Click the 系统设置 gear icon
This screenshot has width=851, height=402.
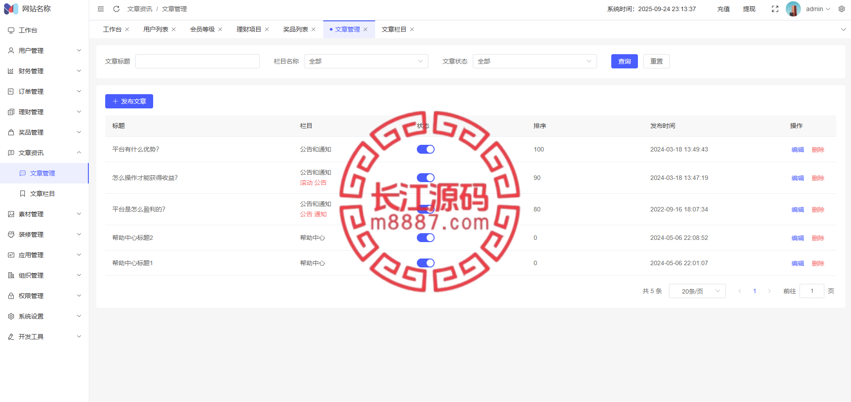click(x=11, y=316)
